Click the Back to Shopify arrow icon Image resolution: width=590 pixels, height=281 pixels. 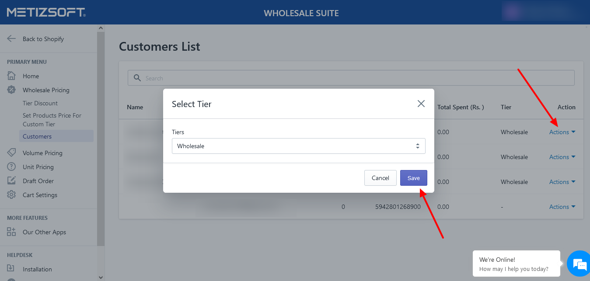point(11,38)
